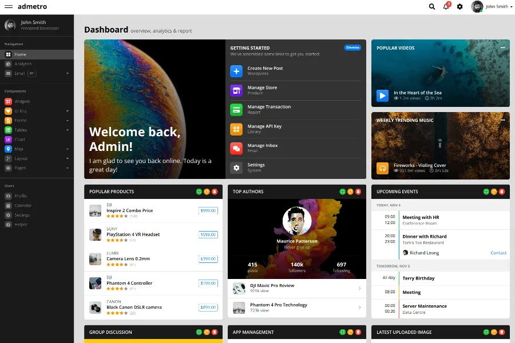Screen dimensions: 515x343
Task: Open the Popular Videos options menu
Action: [x=502, y=48]
